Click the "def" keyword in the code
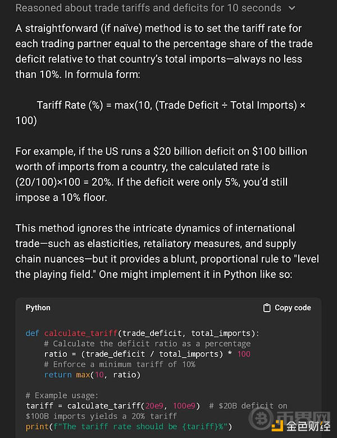337x438 pixels. click(x=33, y=333)
